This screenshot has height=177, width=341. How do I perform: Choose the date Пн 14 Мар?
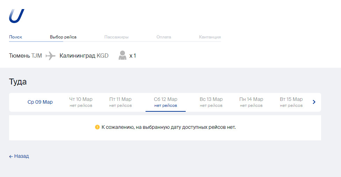[x=251, y=102]
